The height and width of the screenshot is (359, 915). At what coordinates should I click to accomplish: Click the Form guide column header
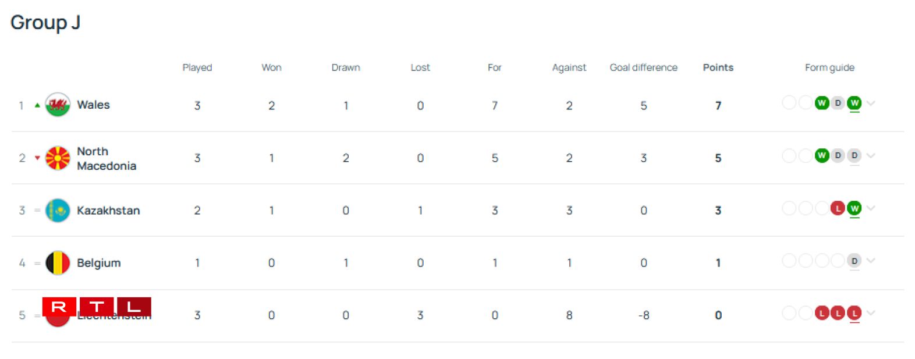pyautogui.click(x=829, y=67)
